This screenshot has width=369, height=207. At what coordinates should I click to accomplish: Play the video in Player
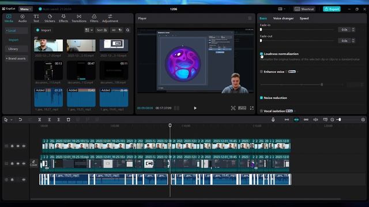195,108
